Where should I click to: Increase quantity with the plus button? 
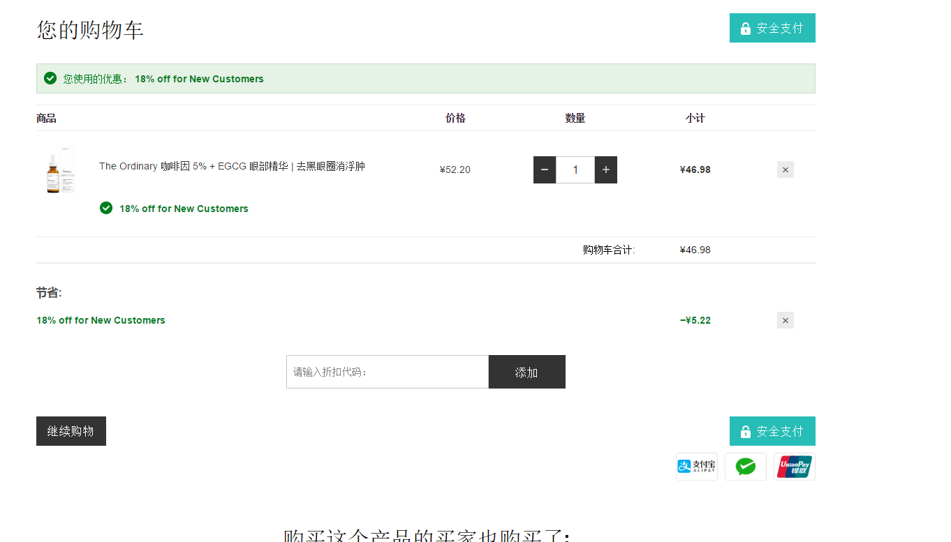pyautogui.click(x=606, y=170)
